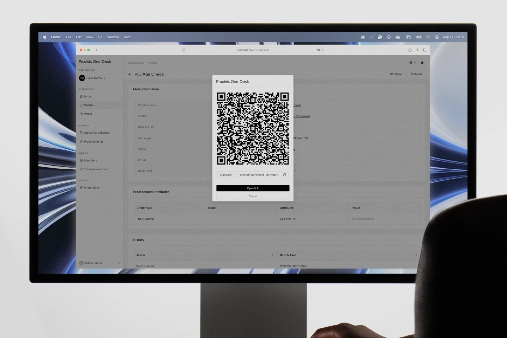Click the browser forward arrow
Viewport: 507px width, 338px height.
pyautogui.click(x=104, y=50)
